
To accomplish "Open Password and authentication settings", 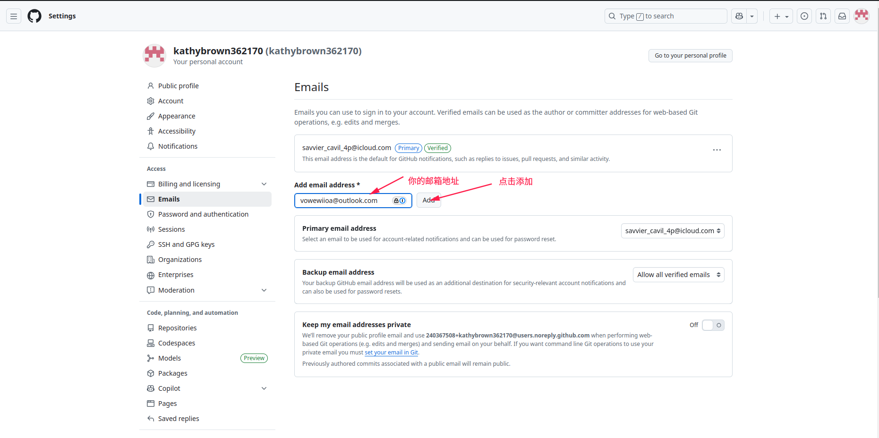I will 203,214.
